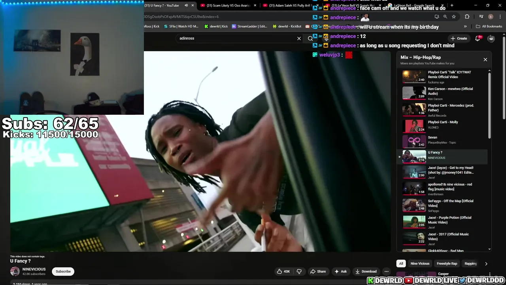The width and height of the screenshot is (506, 285).
Task: Open a new browser tab
Action: (452, 6)
